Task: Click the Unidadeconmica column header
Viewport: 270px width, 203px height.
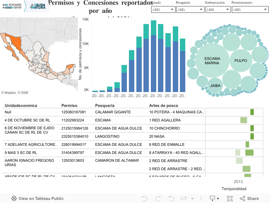Action: point(21,106)
